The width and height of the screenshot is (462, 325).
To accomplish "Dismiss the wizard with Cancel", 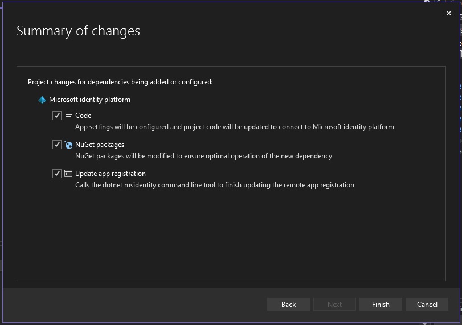I will tap(427, 304).
